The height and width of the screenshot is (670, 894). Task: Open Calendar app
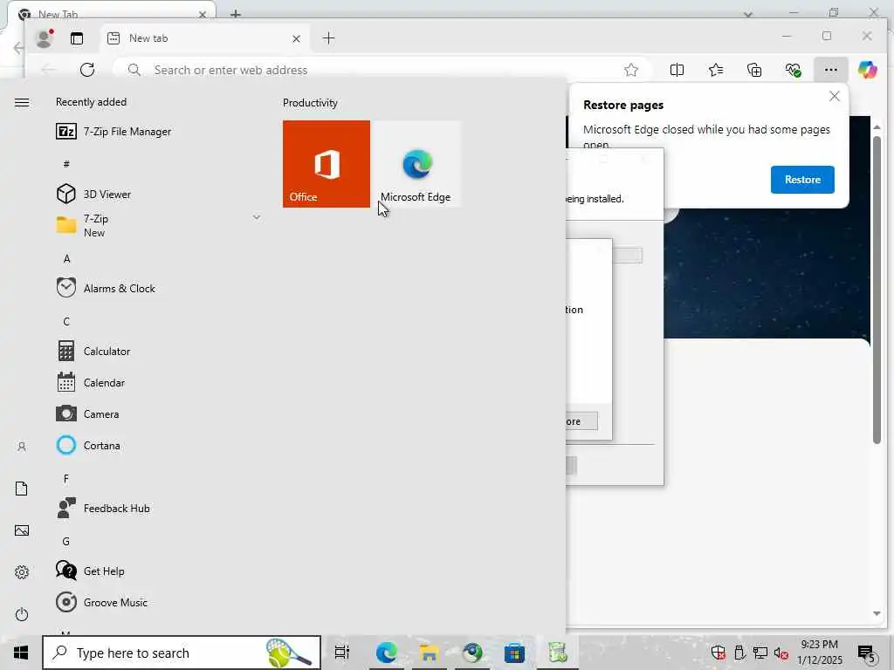click(91, 382)
